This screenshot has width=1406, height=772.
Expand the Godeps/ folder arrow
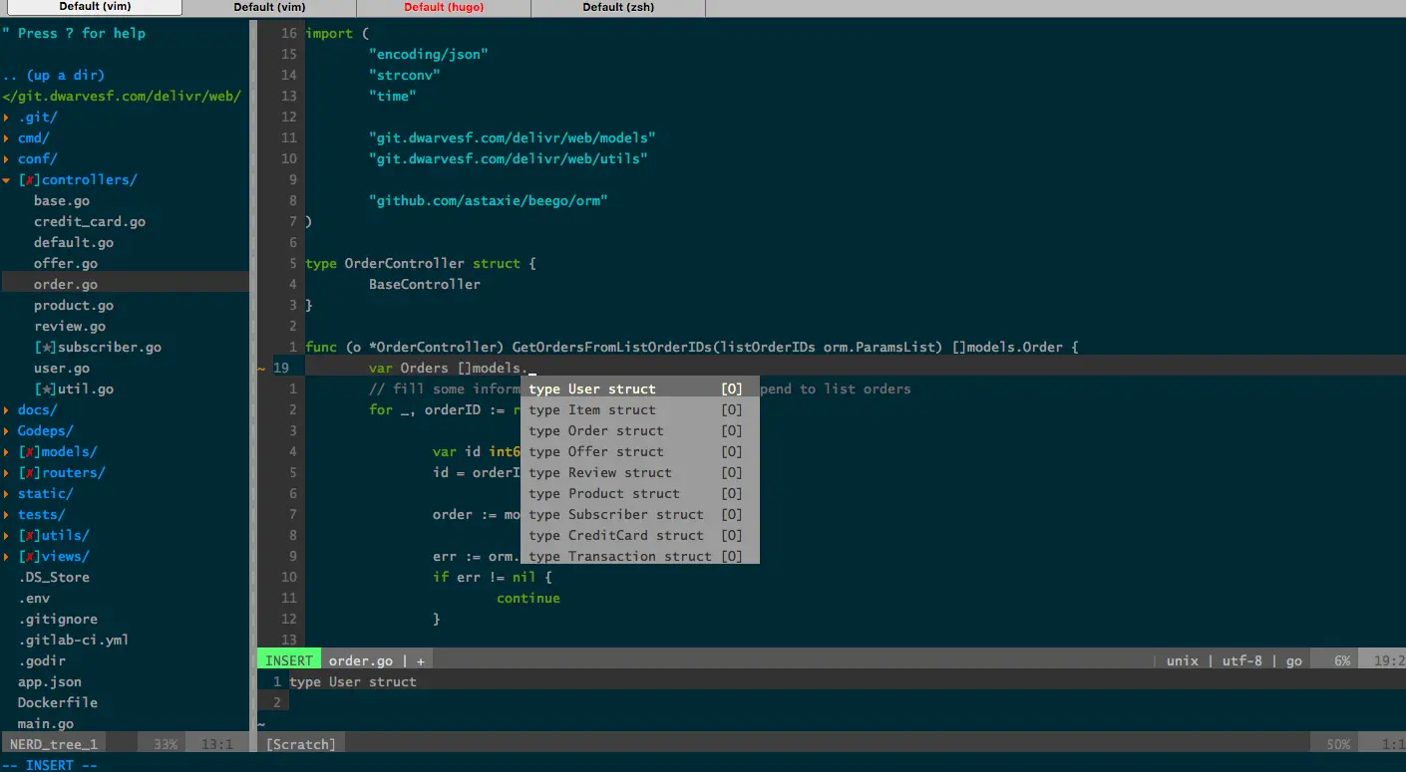click(x=7, y=431)
